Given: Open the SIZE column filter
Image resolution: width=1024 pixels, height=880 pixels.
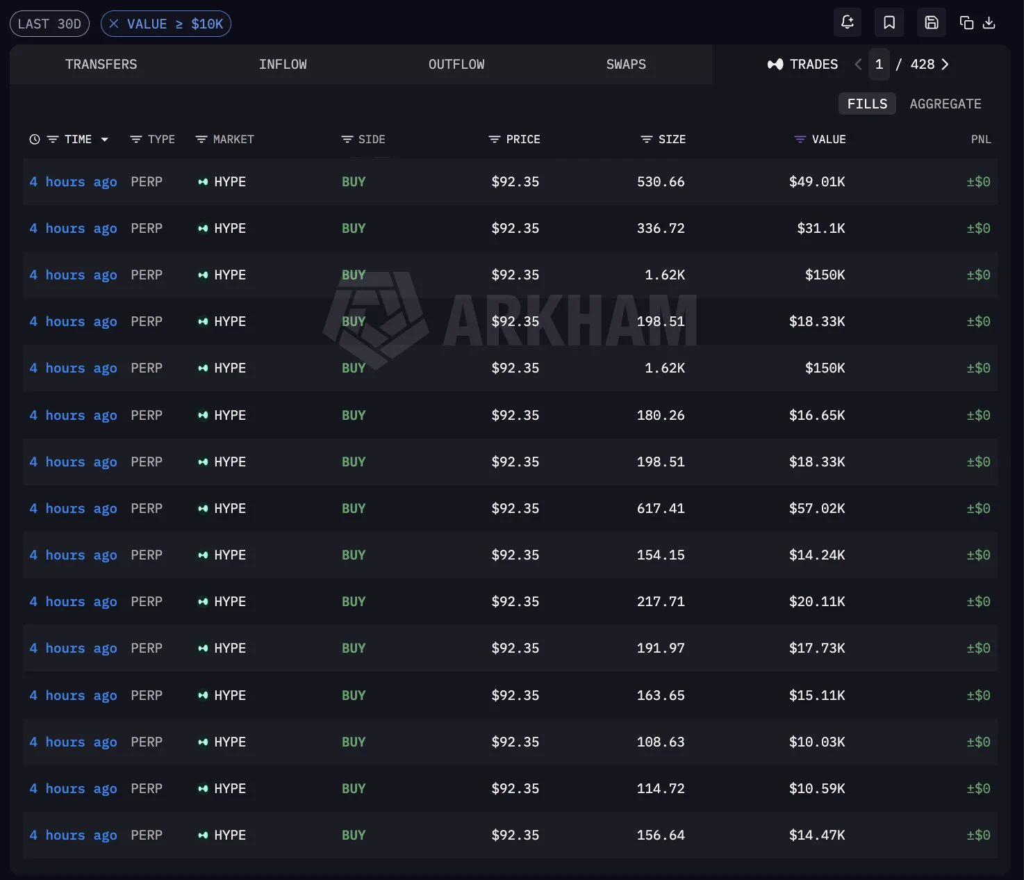Looking at the screenshot, I should [x=646, y=139].
